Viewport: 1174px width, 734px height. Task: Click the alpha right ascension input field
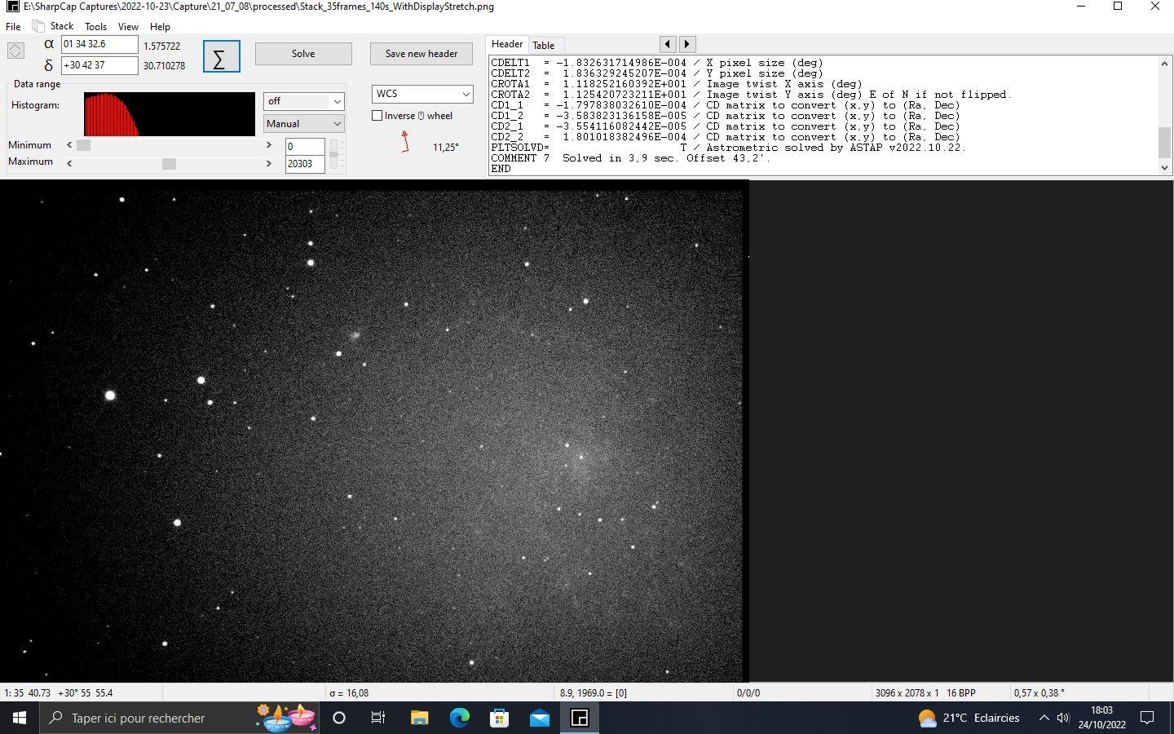(99, 44)
